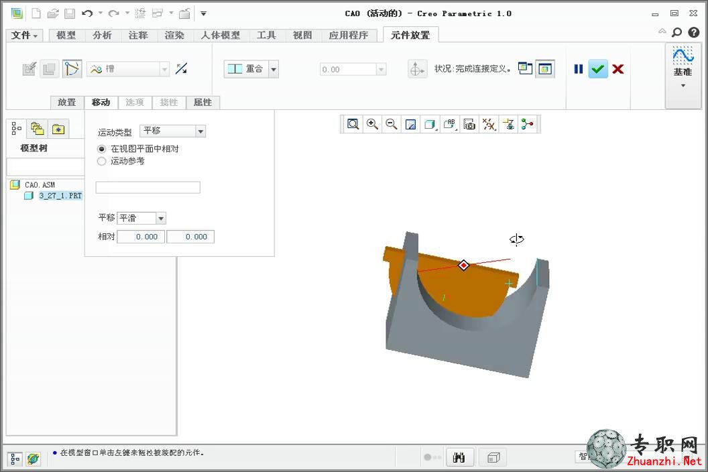The width and height of the screenshot is (708, 472).
Task: Open the connection type dropdown showing 槽
Action: (164, 69)
